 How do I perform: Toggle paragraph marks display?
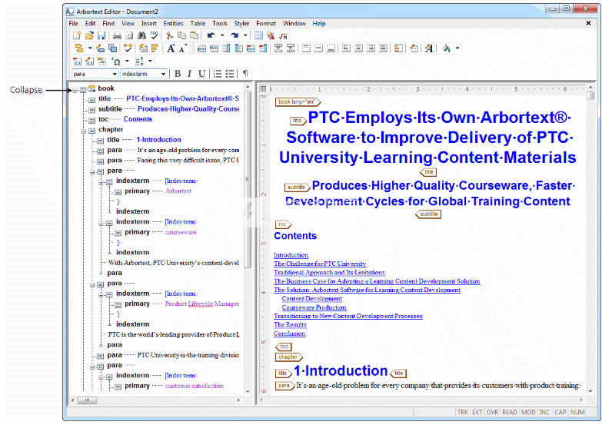click(x=245, y=73)
